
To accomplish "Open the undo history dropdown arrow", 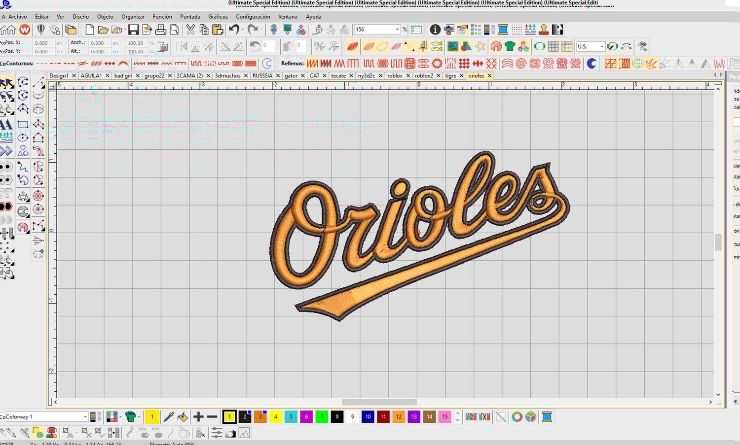I will pyautogui.click(x=242, y=30).
